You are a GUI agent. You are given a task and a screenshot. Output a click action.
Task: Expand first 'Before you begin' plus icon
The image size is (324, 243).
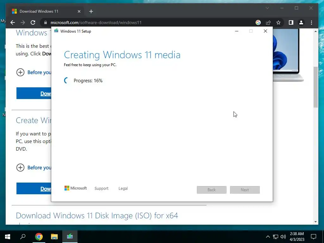coord(20,72)
